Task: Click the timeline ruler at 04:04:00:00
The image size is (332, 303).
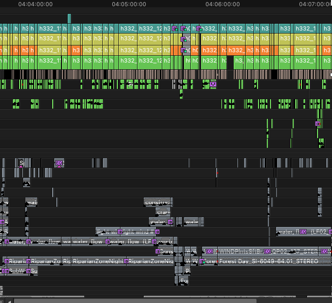Action: (35, 4)
